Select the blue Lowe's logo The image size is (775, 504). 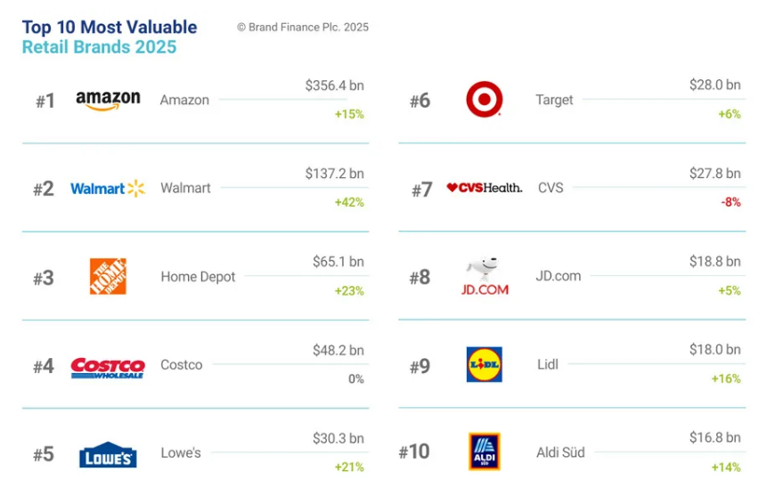pyautogui.click(x=108, y=455)
